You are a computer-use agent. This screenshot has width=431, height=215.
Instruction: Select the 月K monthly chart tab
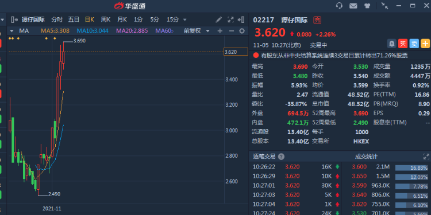(x=122, y=19)
